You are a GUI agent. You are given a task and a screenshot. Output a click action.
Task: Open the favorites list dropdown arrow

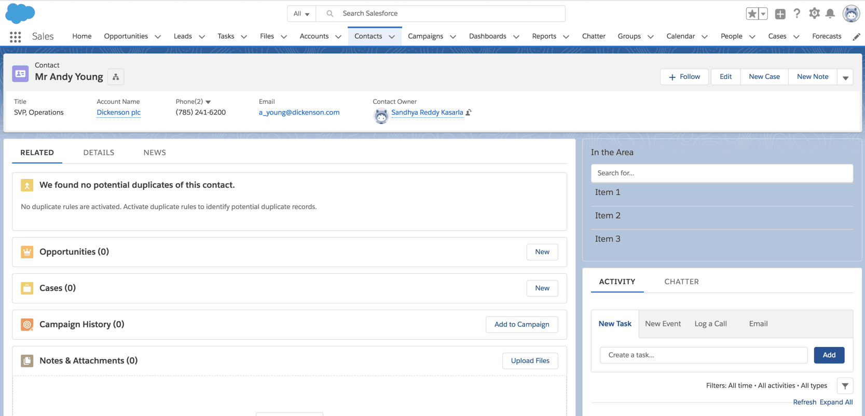(x=763, y=14)
